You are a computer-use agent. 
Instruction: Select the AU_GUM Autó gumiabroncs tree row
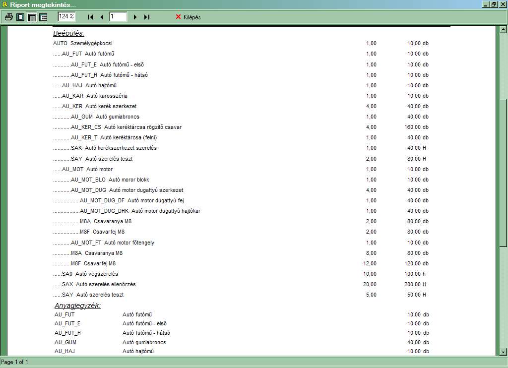(x=241, y=117)
